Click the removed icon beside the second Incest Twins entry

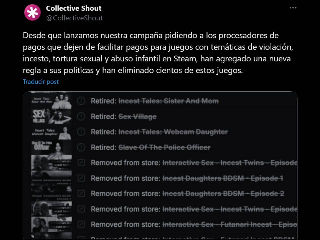(81, 209)
